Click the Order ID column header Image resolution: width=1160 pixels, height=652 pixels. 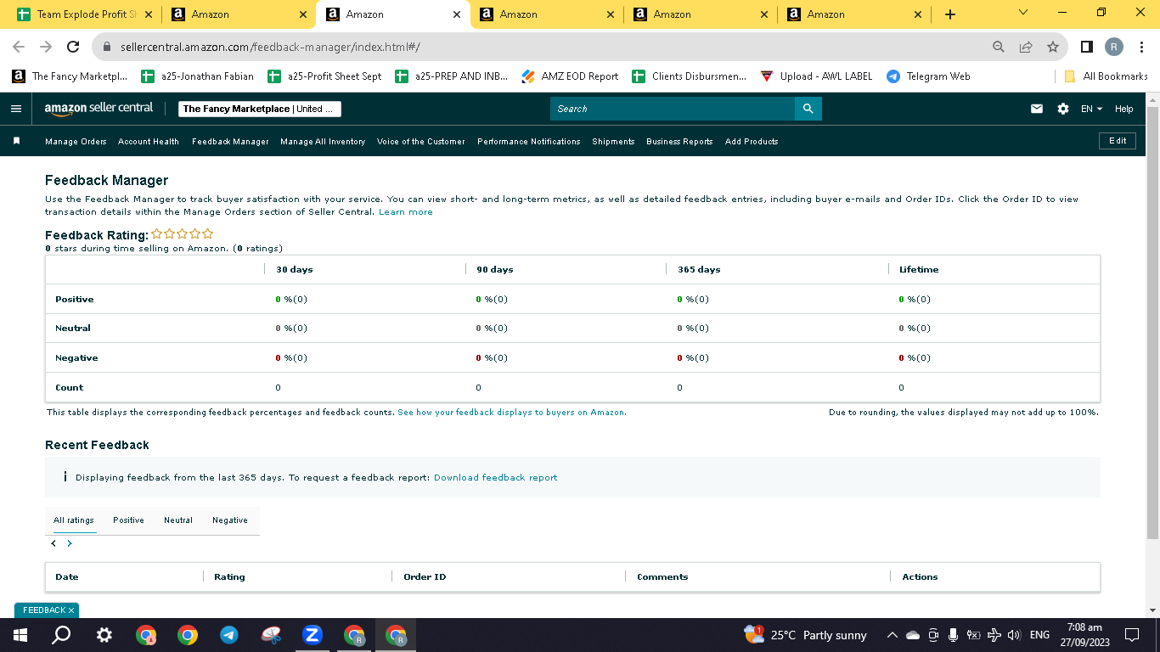(x=425, y=577)
